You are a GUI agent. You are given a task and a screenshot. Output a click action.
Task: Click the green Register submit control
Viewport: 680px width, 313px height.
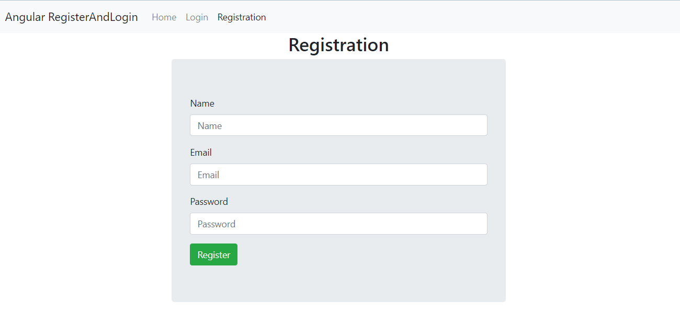pyautogui.click(x=213, y=254)
